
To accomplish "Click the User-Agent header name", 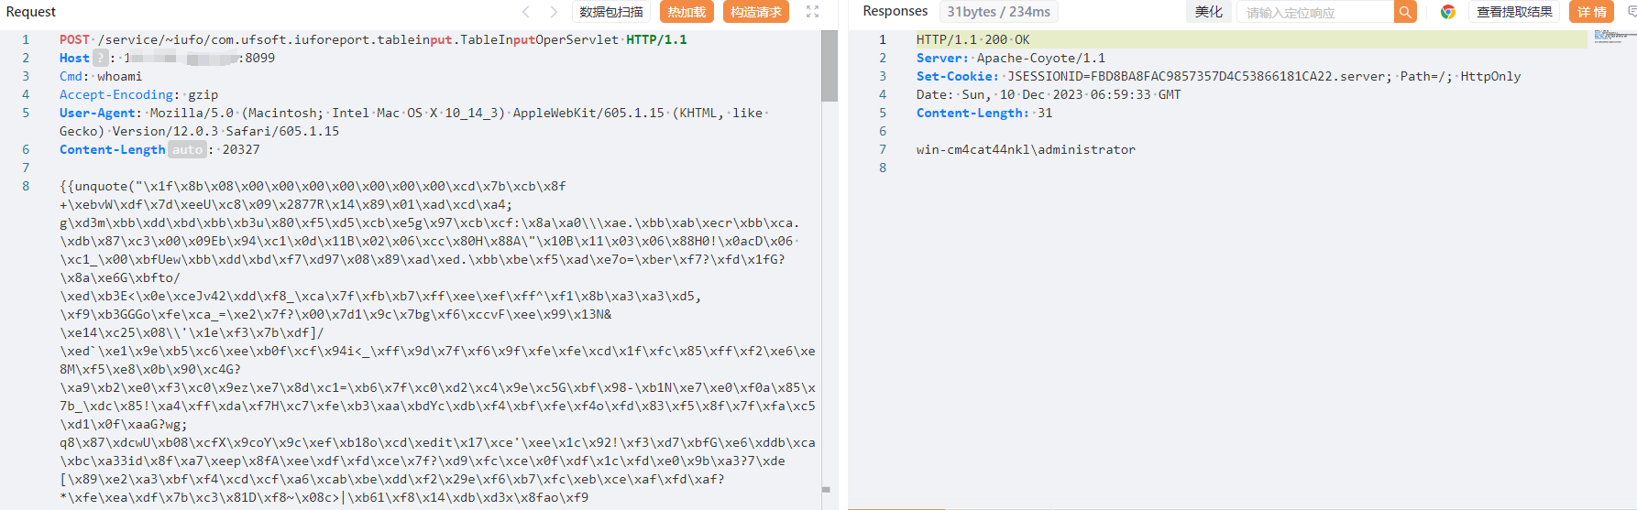I will pyautogui.click(x=97, y=113).
